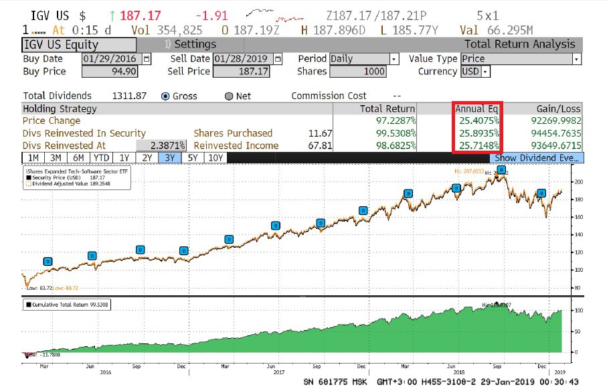607x389 pixels.
Task: Click the dividend marker near March 2017
Action: [x=229, y=240]
